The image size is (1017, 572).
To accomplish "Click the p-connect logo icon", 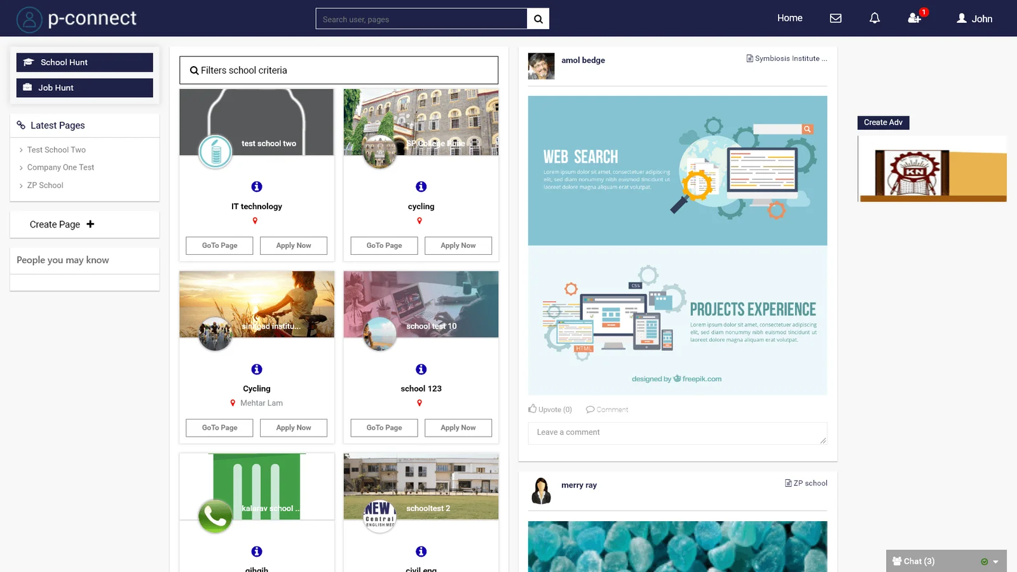I will pos(29,19).
